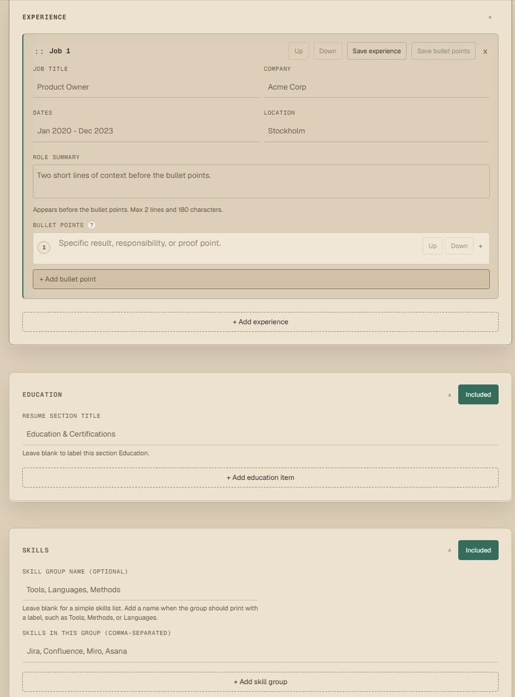Focus the Skill Group Name field
Image resolution: width=515 pixels, height=697 pixels.
click(x=140, y=590)
